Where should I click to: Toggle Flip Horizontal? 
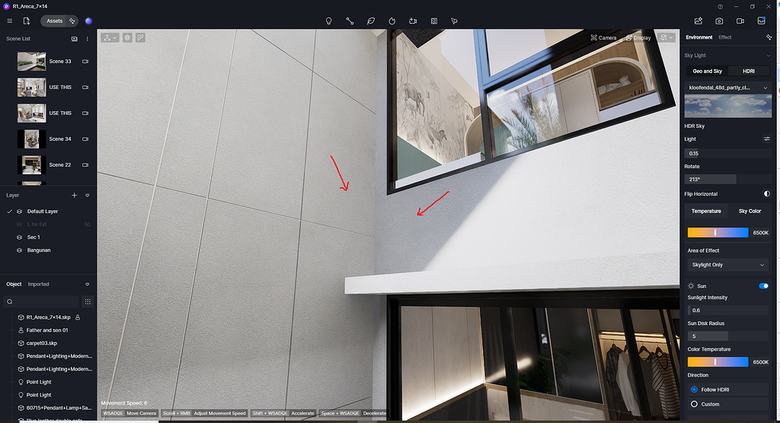point(766,194)
